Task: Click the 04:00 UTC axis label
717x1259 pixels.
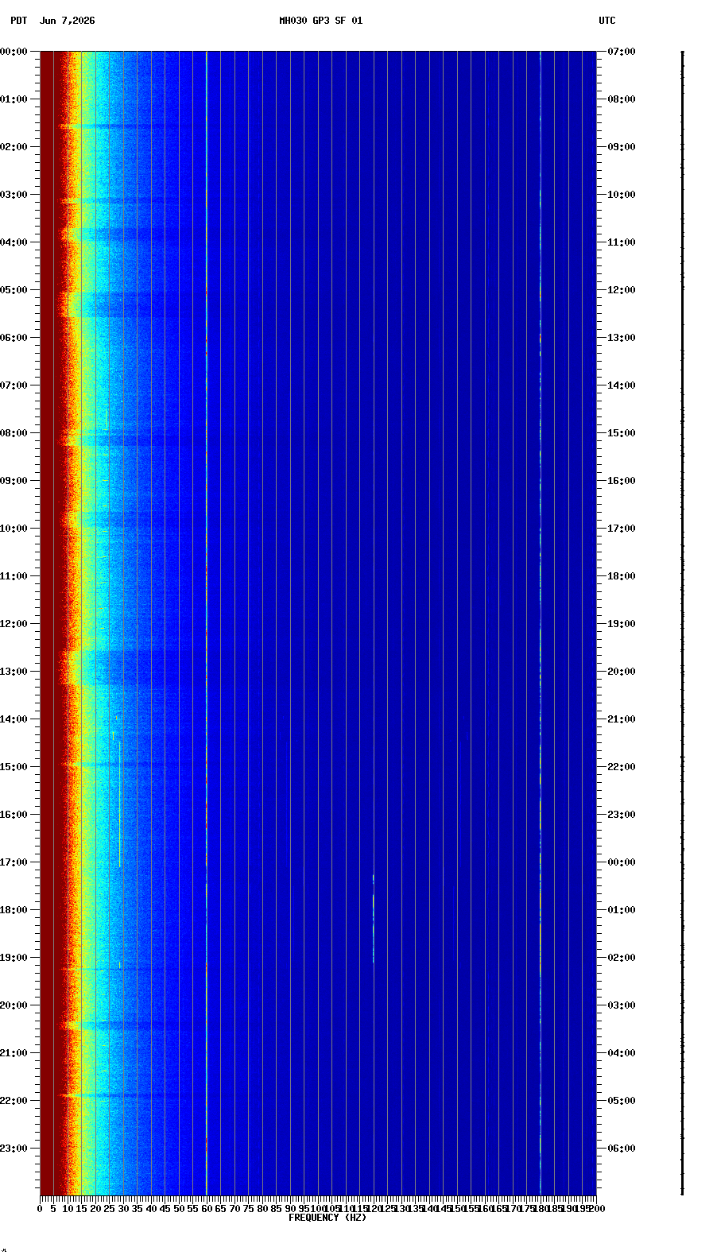Action: [622, 1053]
